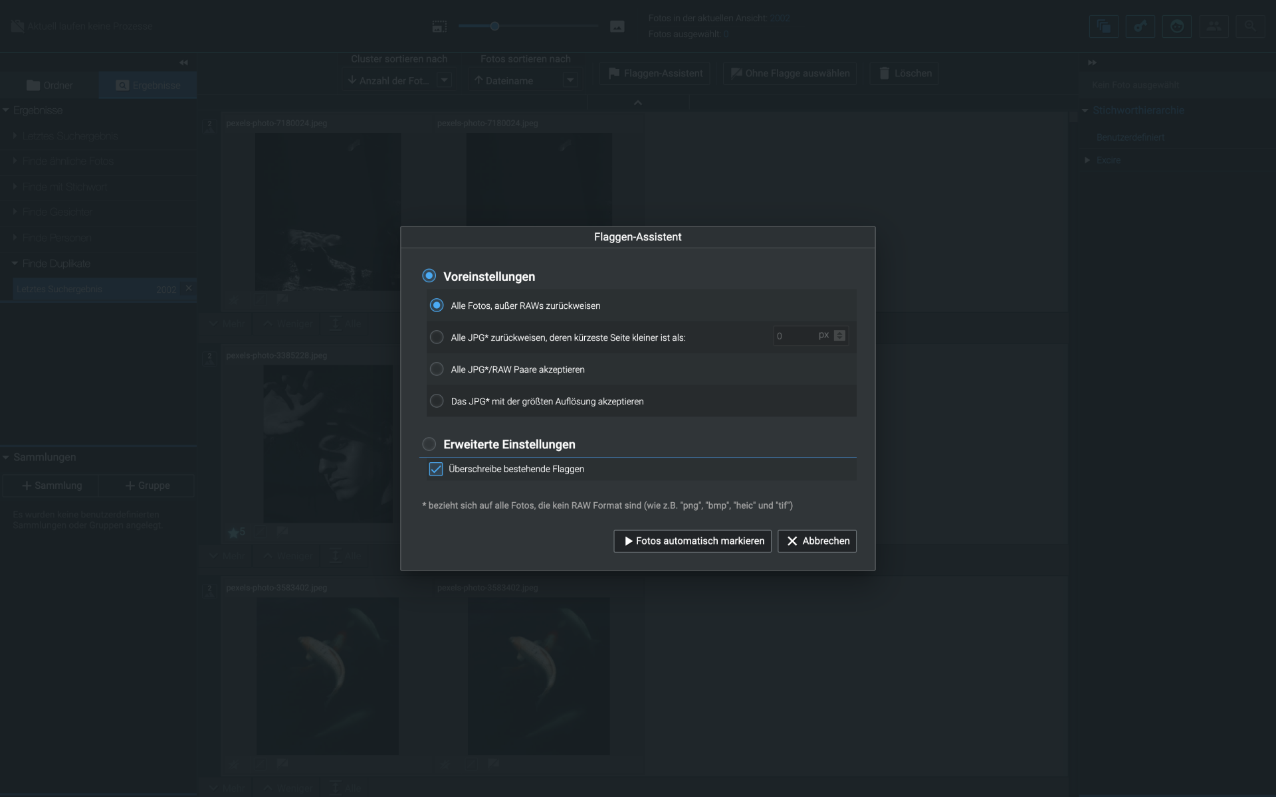
Task: Select 'Alle JPG*/RAW Paare akzeptieren' option
Action: (437, 369)
